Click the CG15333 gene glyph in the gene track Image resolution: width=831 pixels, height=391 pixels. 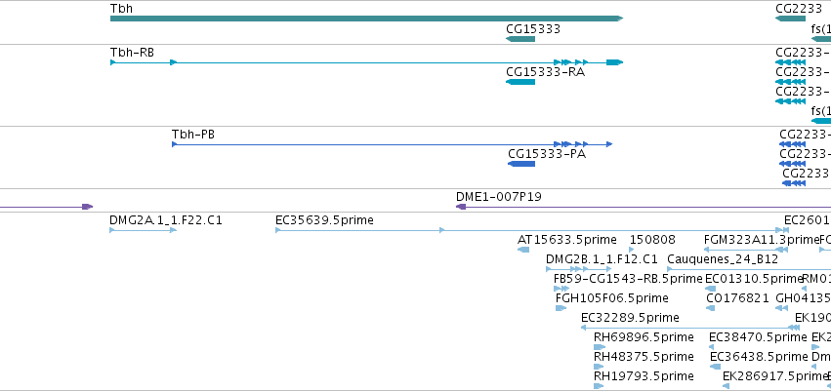coord(520,39)
